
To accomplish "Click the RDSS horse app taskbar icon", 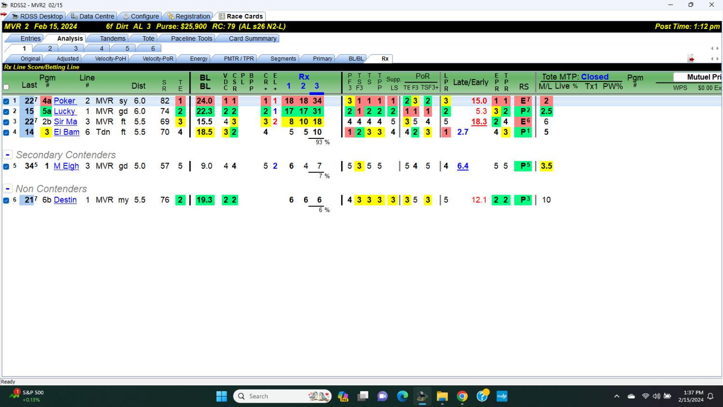I will 422,396.
